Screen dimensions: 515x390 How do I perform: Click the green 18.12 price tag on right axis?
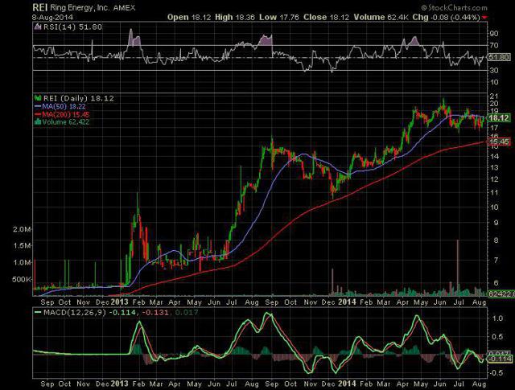(x=498, y=118)
